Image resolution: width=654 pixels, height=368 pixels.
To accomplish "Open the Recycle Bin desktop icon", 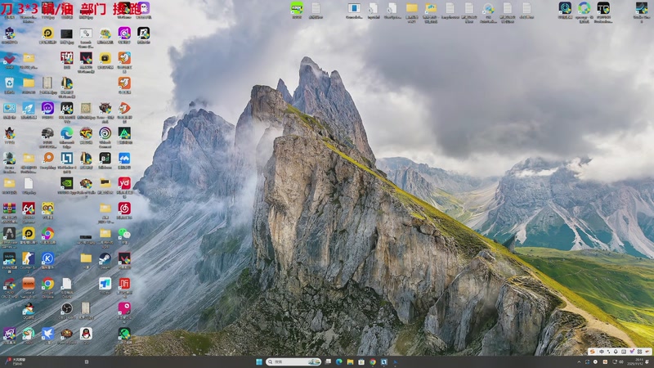I will click(9, 83).
